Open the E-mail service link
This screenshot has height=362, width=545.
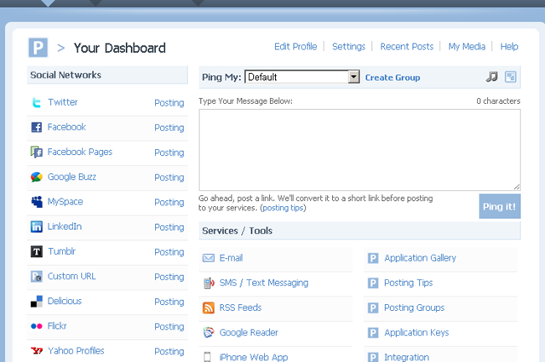pos(231,258)
